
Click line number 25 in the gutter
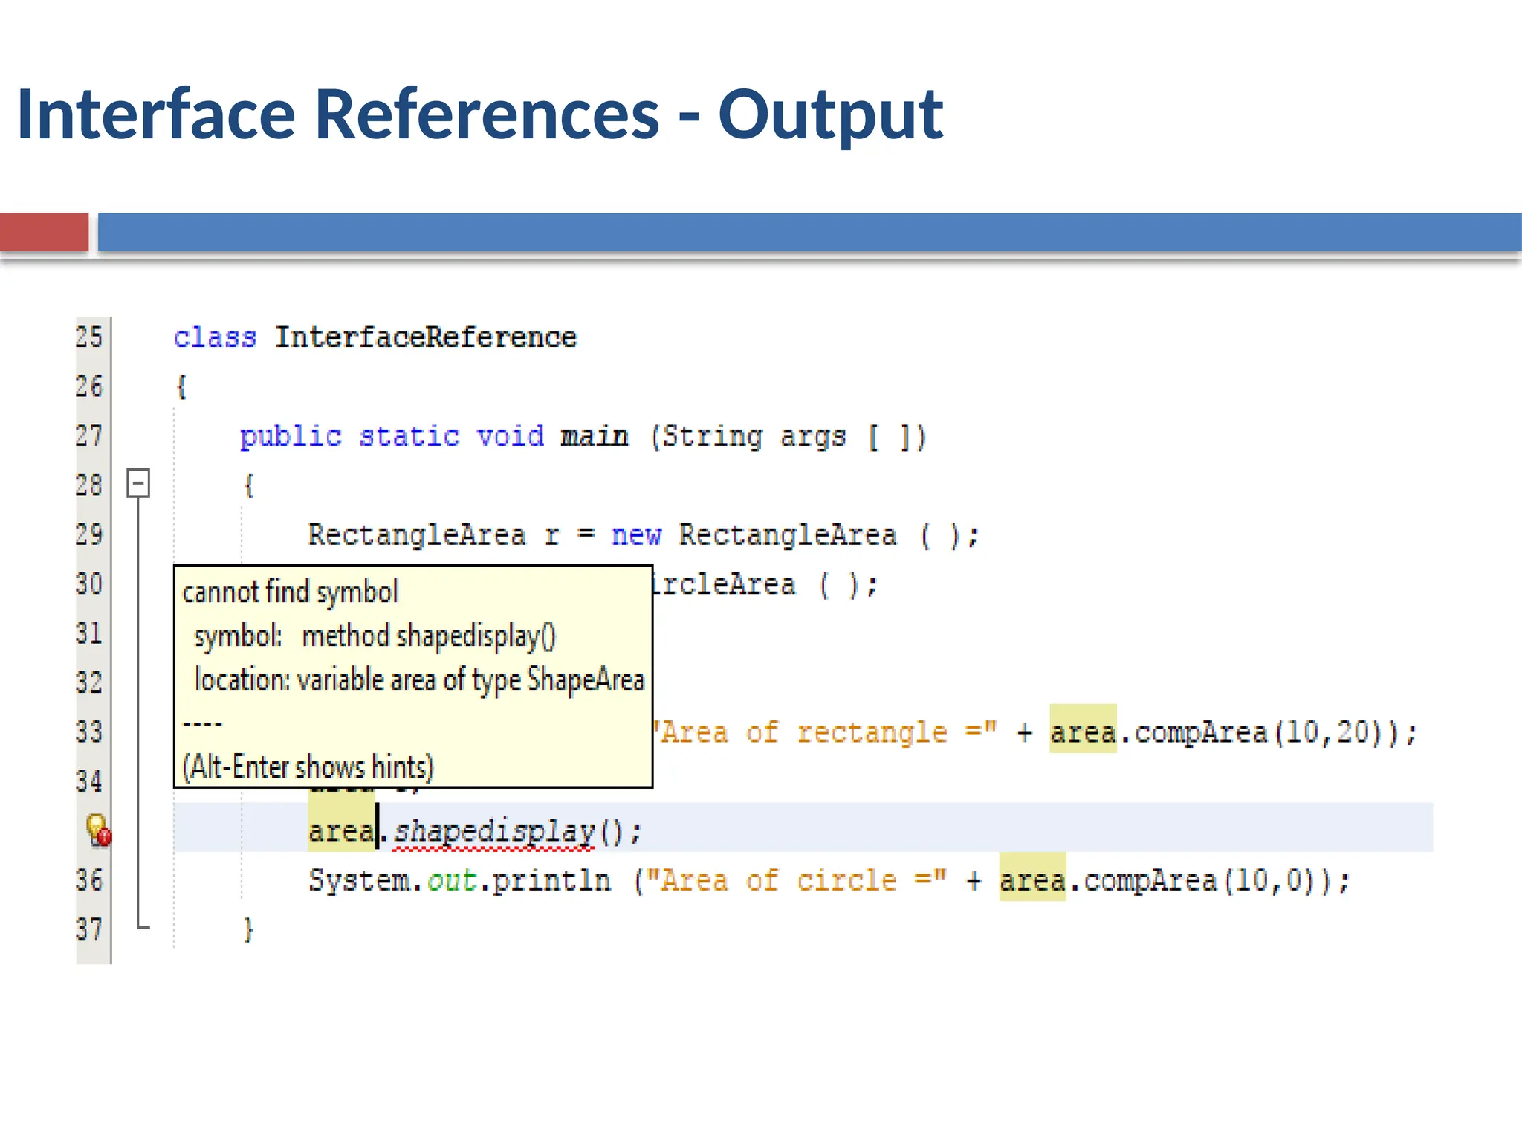89,337
